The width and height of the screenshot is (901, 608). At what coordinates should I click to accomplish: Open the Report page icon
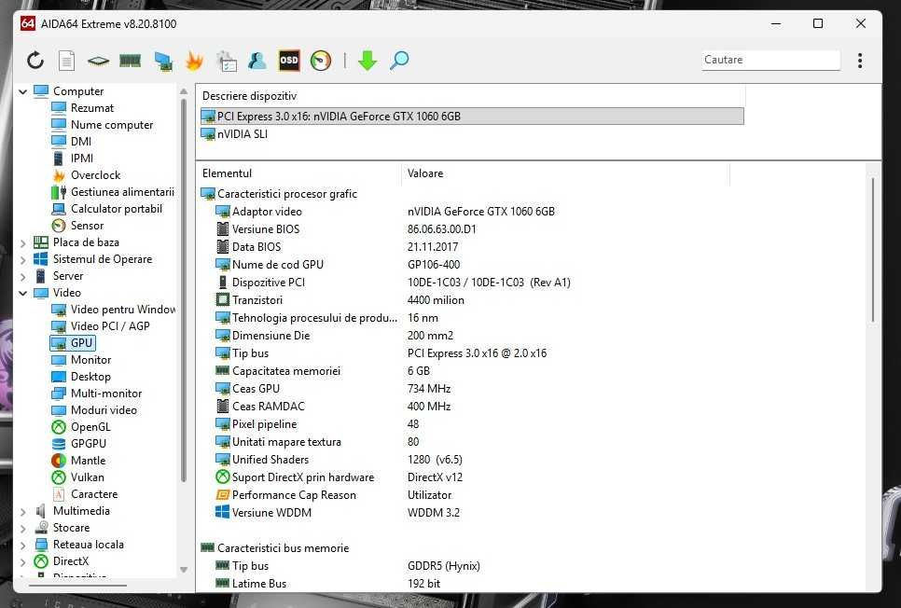66,61
